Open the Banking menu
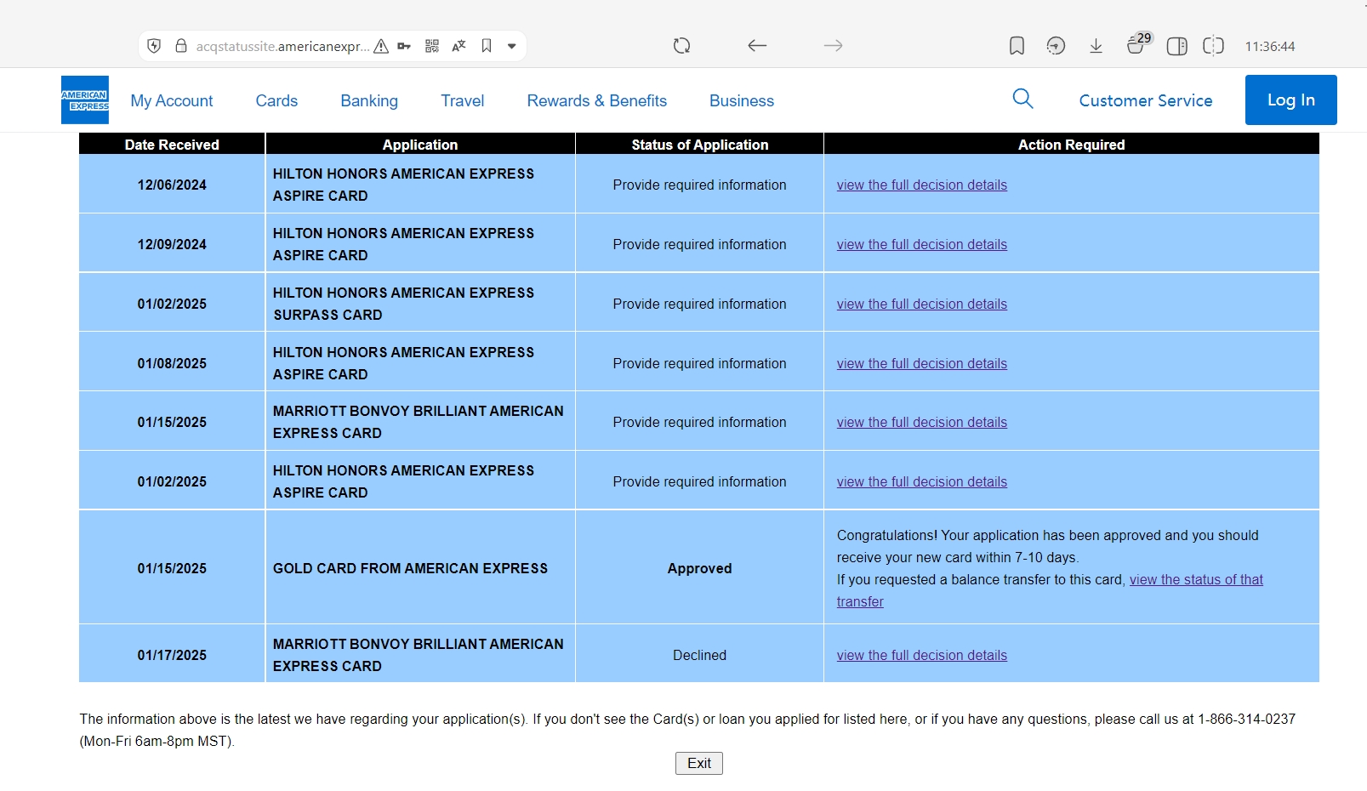1367x791 pixels. pyautogui.click(x=369, y=100)
